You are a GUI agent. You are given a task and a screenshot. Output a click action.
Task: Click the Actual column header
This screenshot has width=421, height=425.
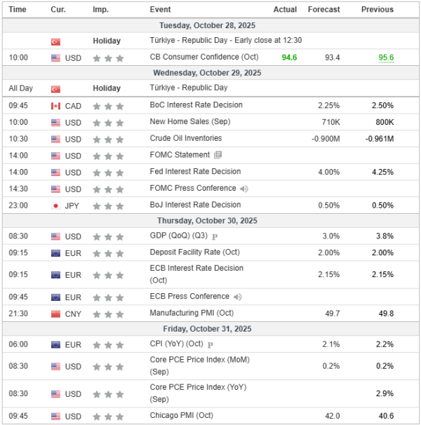coord(285,9)
